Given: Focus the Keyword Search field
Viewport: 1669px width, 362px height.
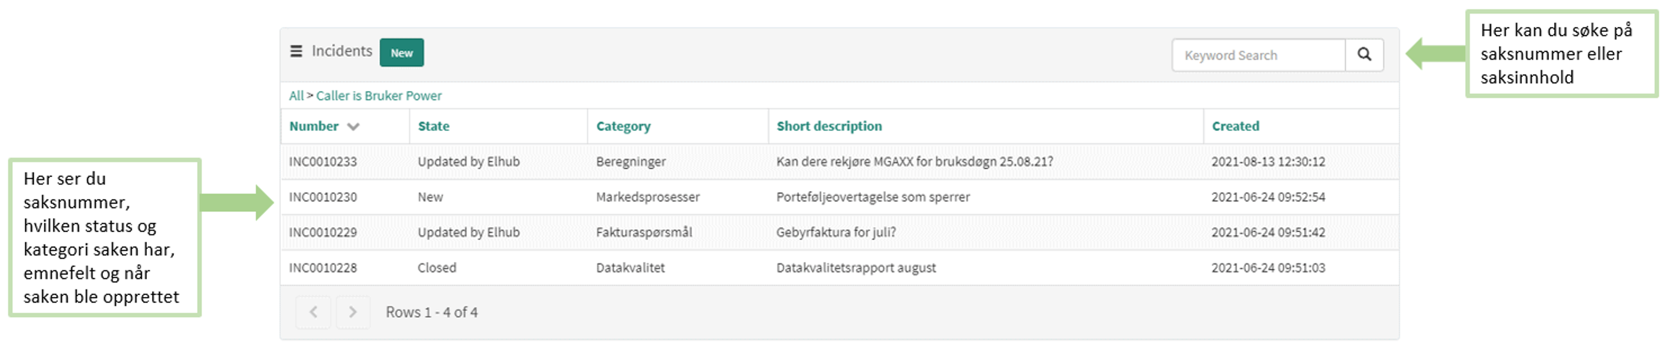Looking at the screenshot, I should [1258, 55].
